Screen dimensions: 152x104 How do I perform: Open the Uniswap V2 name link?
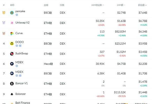(23, 23)
